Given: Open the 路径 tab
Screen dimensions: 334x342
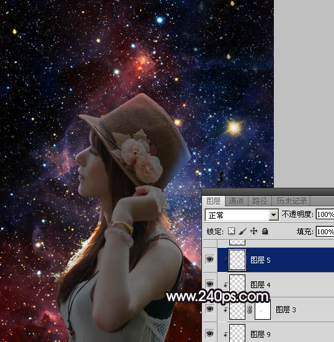Looking at the screenshot, I should click(x=260, y=201).
